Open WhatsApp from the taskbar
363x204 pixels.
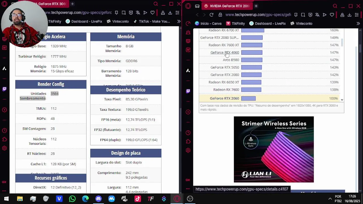[72, 199]
